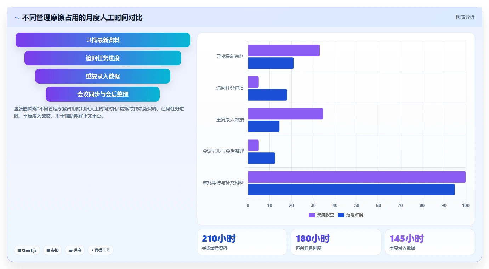Click the purple 审批等待与补充材料 chart bar
Screen dimensions: 489x269
coord(357,177)
